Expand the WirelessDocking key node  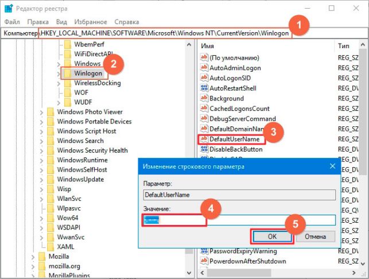point(59,83)
